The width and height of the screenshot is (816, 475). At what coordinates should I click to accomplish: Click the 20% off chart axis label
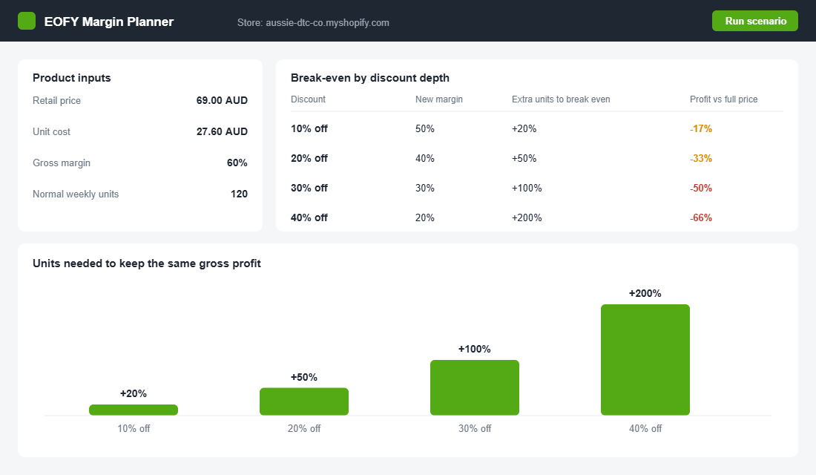[304, 429]
